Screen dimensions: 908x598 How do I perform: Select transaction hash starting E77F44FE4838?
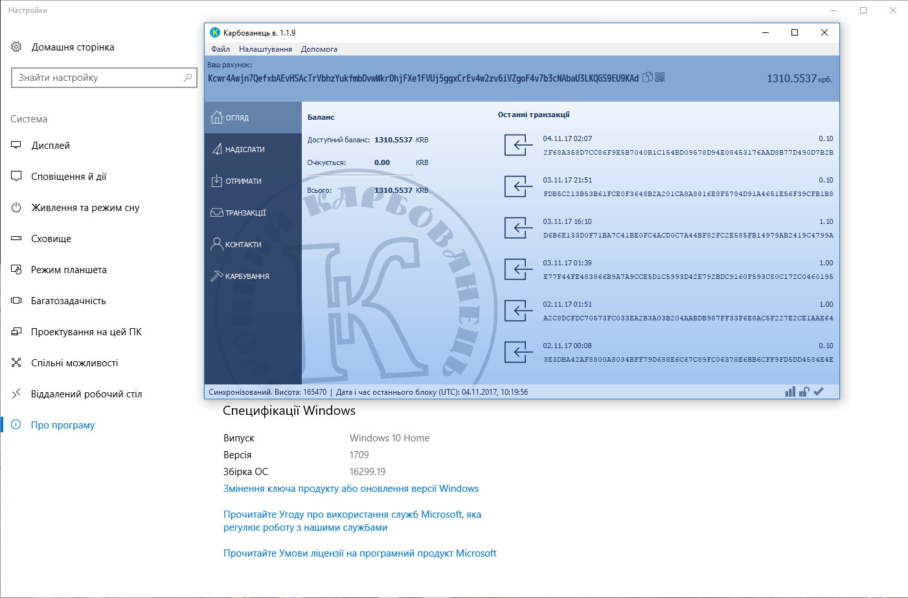[x=688, y=277]
